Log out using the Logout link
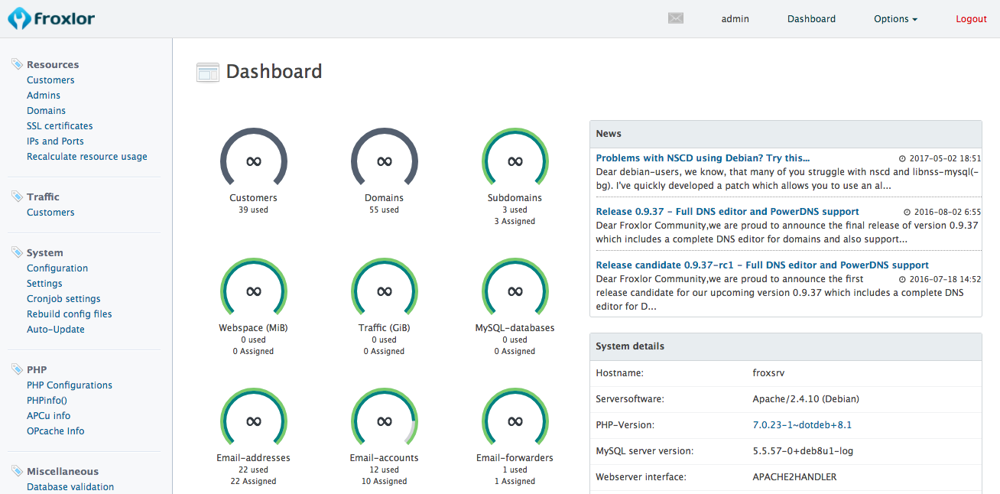The height and width of the screenshot is (494, 1000). 971,19
